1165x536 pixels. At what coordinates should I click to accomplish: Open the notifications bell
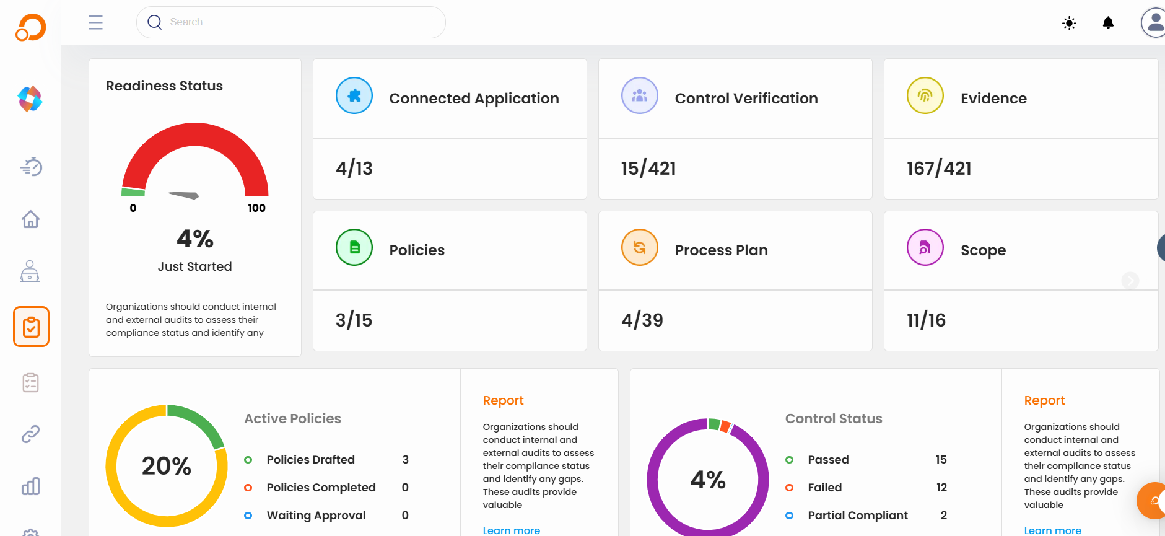pyautogui.click(x=1108, y=23)
